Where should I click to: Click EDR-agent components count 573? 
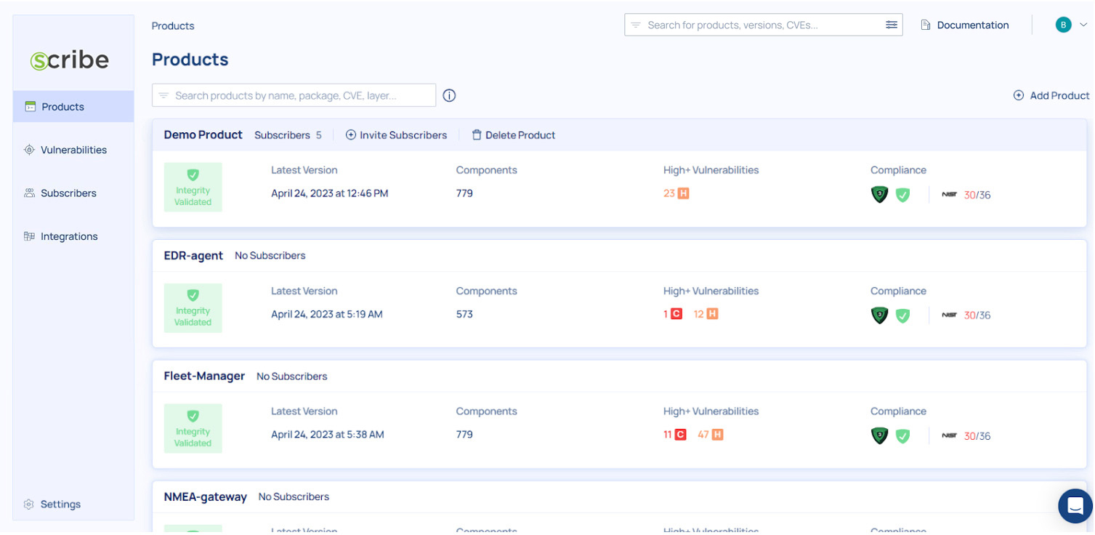click(464, 314)
